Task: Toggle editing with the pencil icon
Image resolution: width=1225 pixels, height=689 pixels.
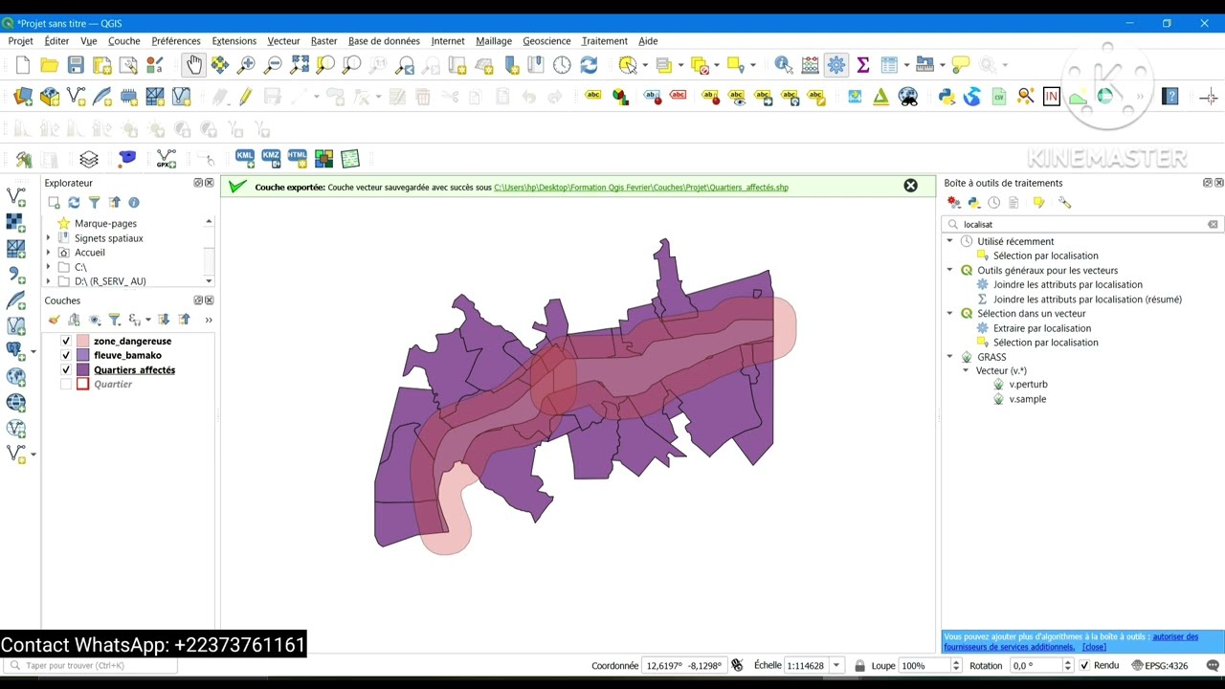Action: [246, 97]
